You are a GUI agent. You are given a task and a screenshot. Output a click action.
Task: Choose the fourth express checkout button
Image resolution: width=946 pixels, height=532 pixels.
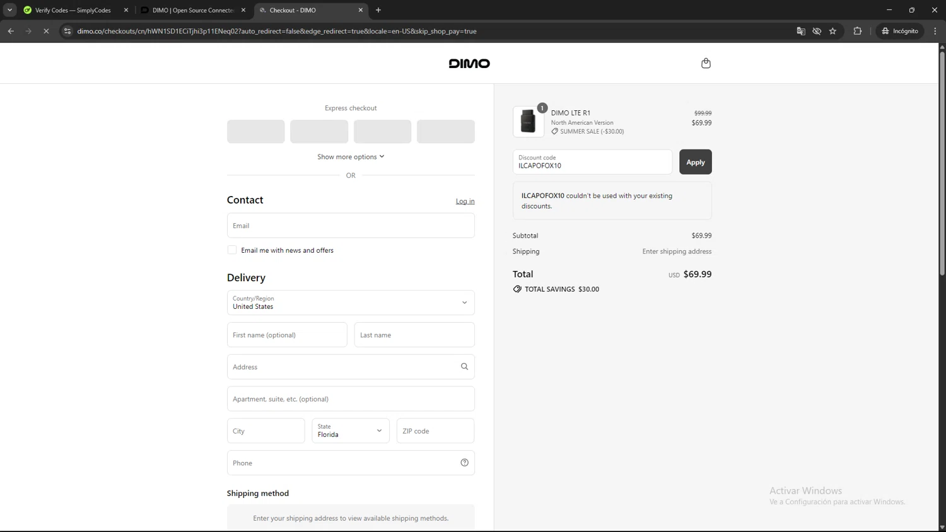pos(446,132)
